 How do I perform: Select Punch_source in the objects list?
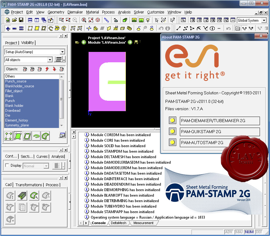pyautogui.click(x=32, y=81)
